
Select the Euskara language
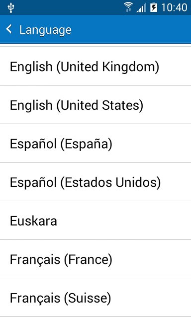click(x=95, y=221)
